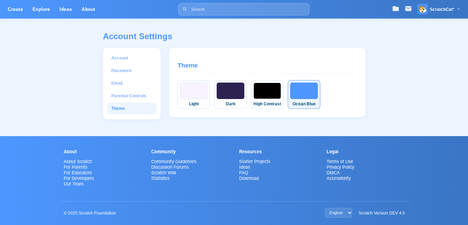The image size is (468, 225).
Task: Select the Light theme option
Action: tap(194, 94)
